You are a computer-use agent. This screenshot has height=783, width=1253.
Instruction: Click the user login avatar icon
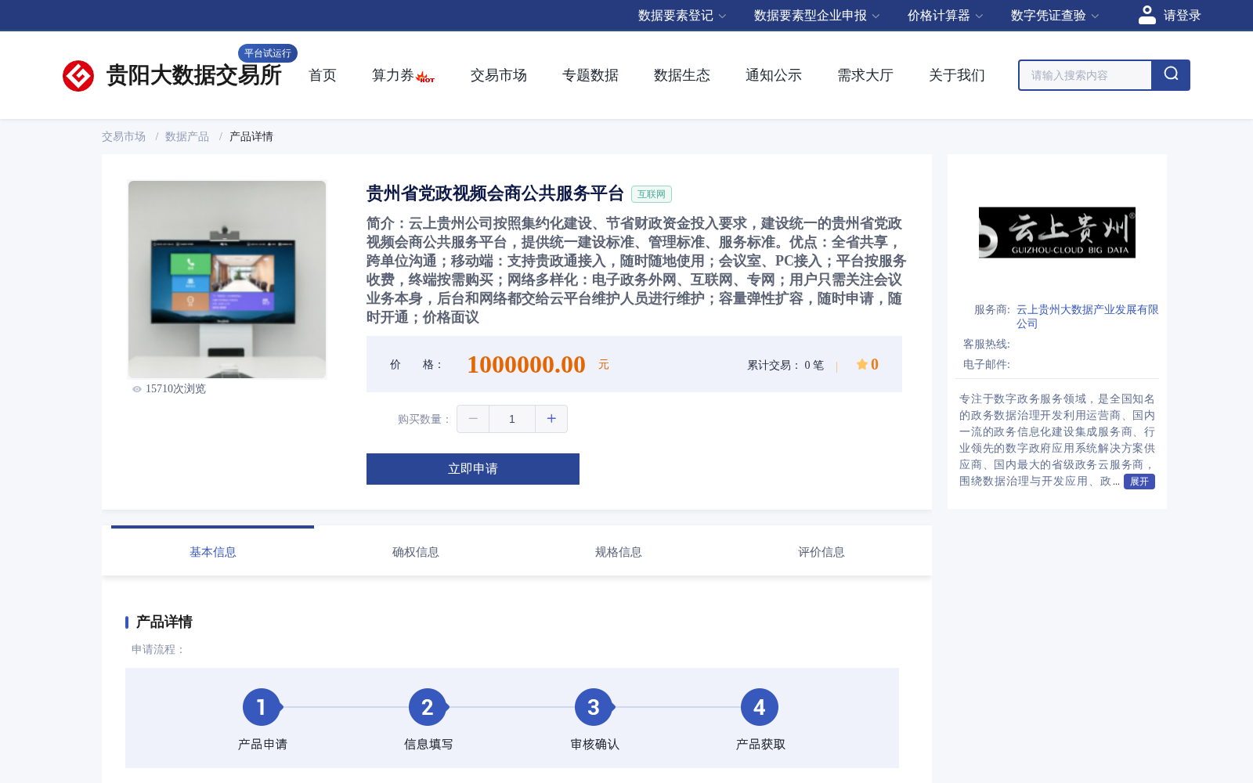coord(1147,15)
